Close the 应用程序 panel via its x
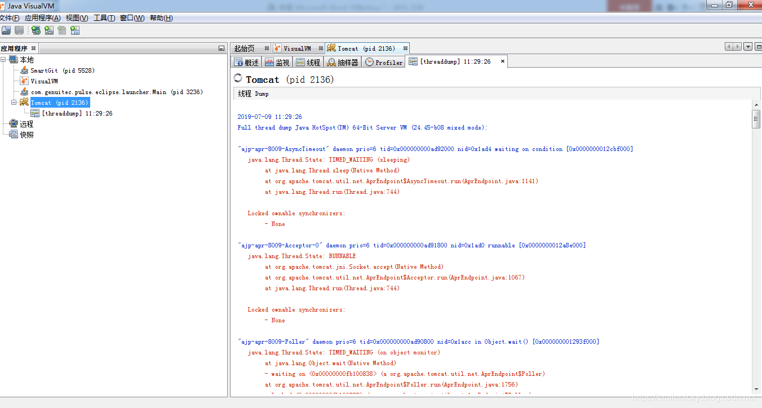This screenshot has height=408, width=762. 33,48
